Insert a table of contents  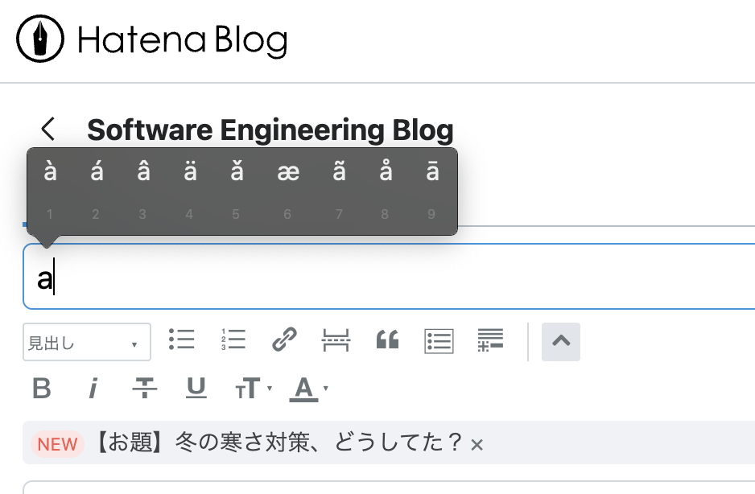(439, 341)
